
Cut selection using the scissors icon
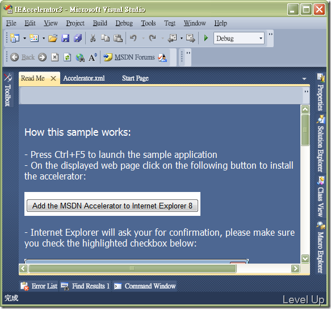pos(93,38)
